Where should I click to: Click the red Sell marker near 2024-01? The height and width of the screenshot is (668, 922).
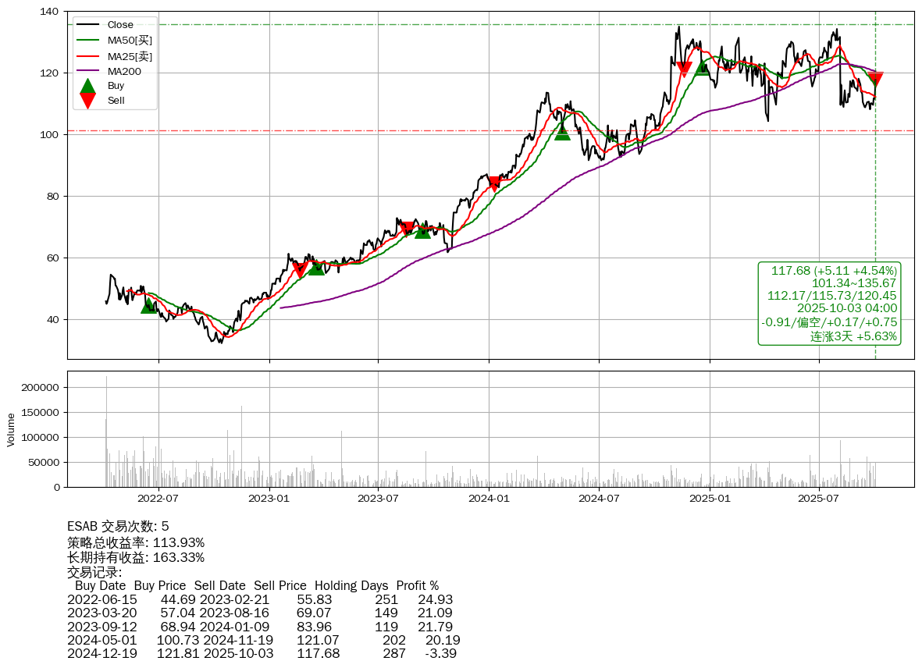[493, 184]
